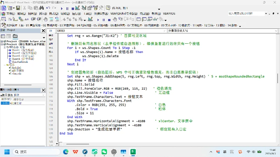280x157 pixels.
Task: Open VBA Help question mark icon
Action: pos(108,8)
